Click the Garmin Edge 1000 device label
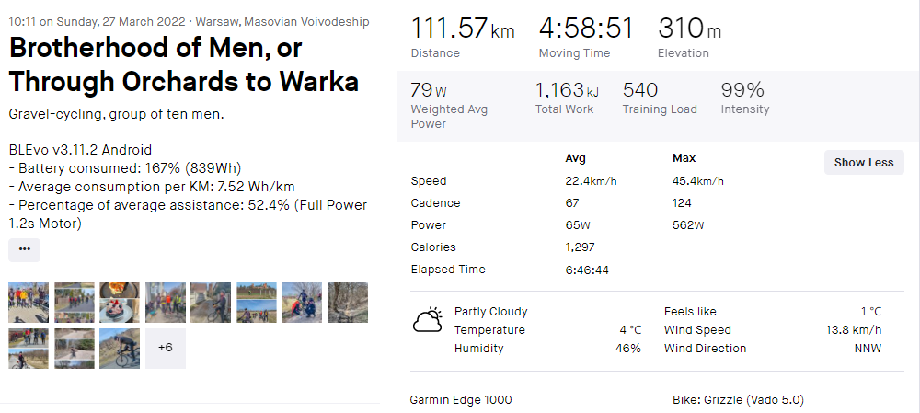The width and height of the screenshot is (920, 413). click(461, 400)
